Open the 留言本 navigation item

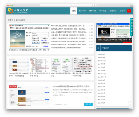[122, 11]
